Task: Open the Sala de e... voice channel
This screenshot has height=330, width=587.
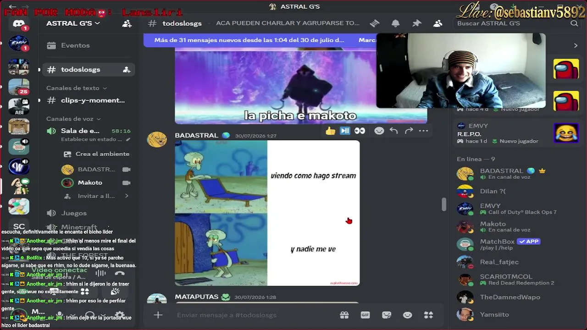Action: (x=80, y=131)
